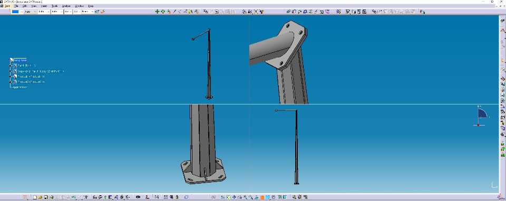Click the Zoom In magnifier icon

pos(245,197)
